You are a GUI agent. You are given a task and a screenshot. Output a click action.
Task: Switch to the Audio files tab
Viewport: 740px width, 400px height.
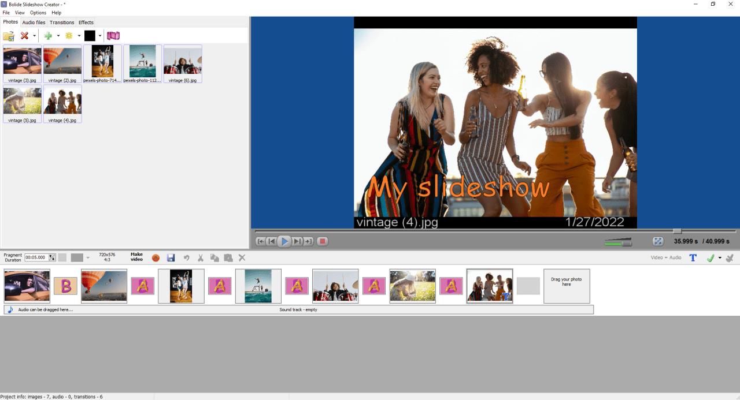[34, 23]
